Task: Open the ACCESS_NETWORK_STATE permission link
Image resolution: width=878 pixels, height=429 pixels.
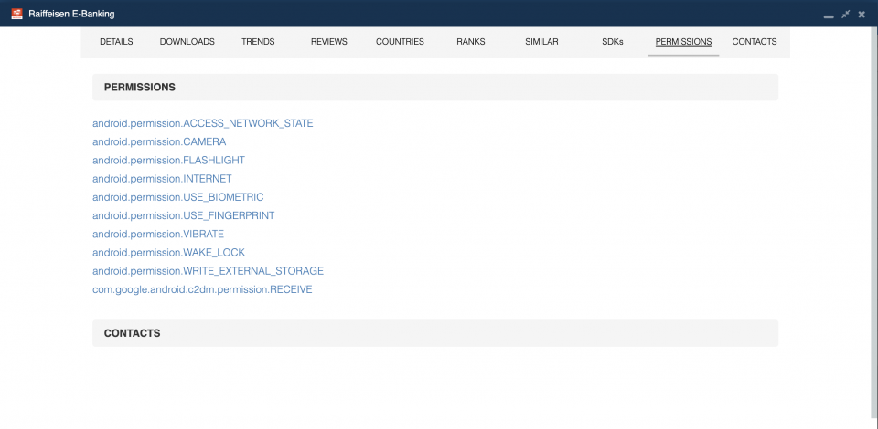Action: (203, 123)
